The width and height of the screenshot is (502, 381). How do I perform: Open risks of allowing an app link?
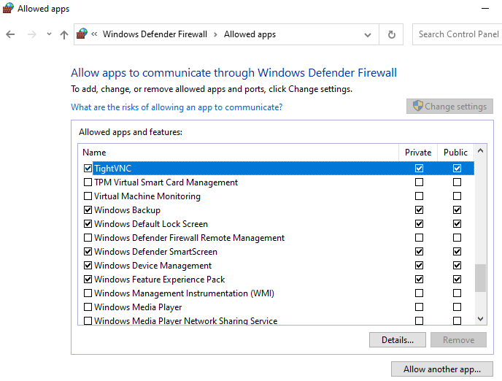click(x=177, y=107)
